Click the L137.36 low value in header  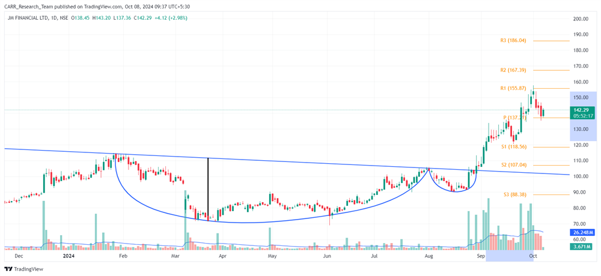pyautogui.click(x=121, y=18)
